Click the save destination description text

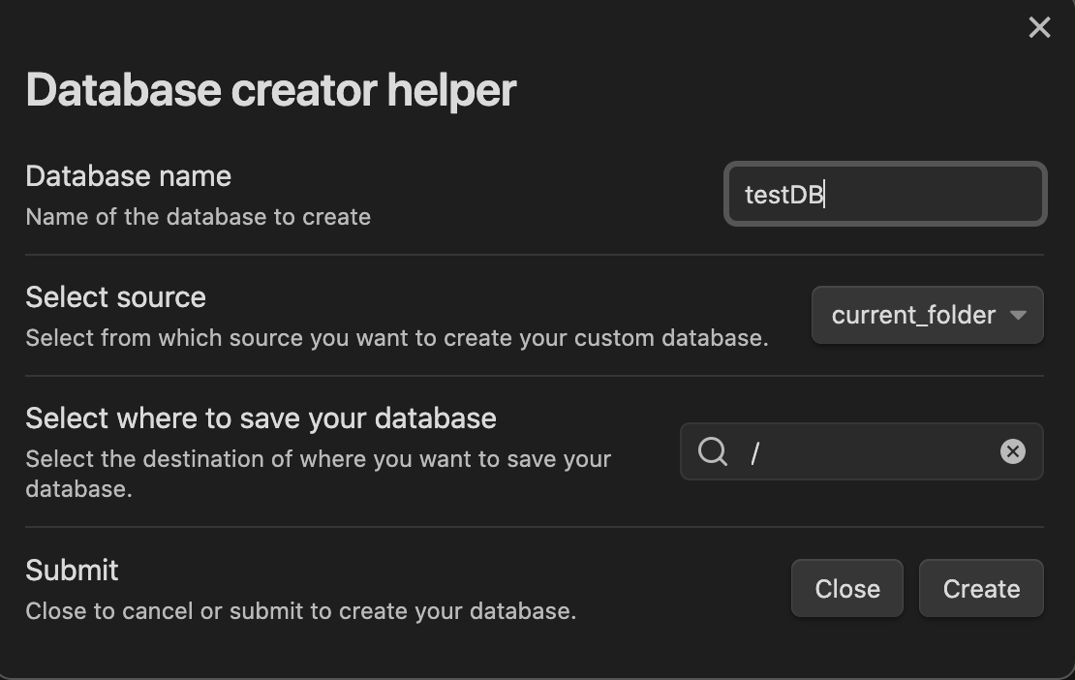(318, 472)
